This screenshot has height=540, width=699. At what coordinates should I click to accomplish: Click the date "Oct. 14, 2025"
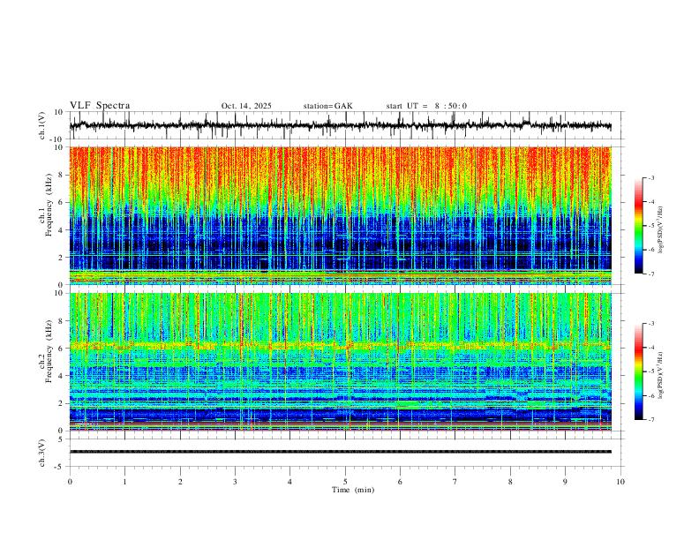(x=246, y=106)
